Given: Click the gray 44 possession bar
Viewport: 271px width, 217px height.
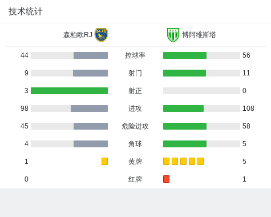Looking at the screenshot, I should pos(91,55).
